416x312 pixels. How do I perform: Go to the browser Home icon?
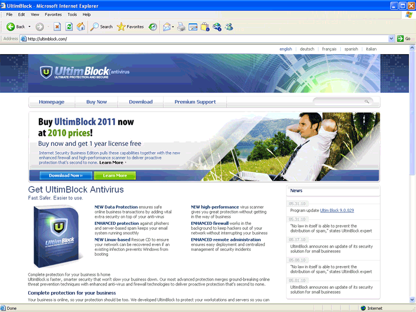[x=81, y=27]
